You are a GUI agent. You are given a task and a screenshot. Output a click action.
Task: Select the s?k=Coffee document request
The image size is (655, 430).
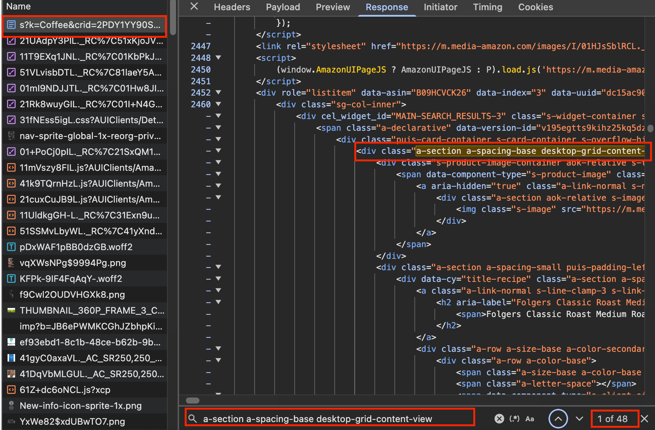[90, 25]
